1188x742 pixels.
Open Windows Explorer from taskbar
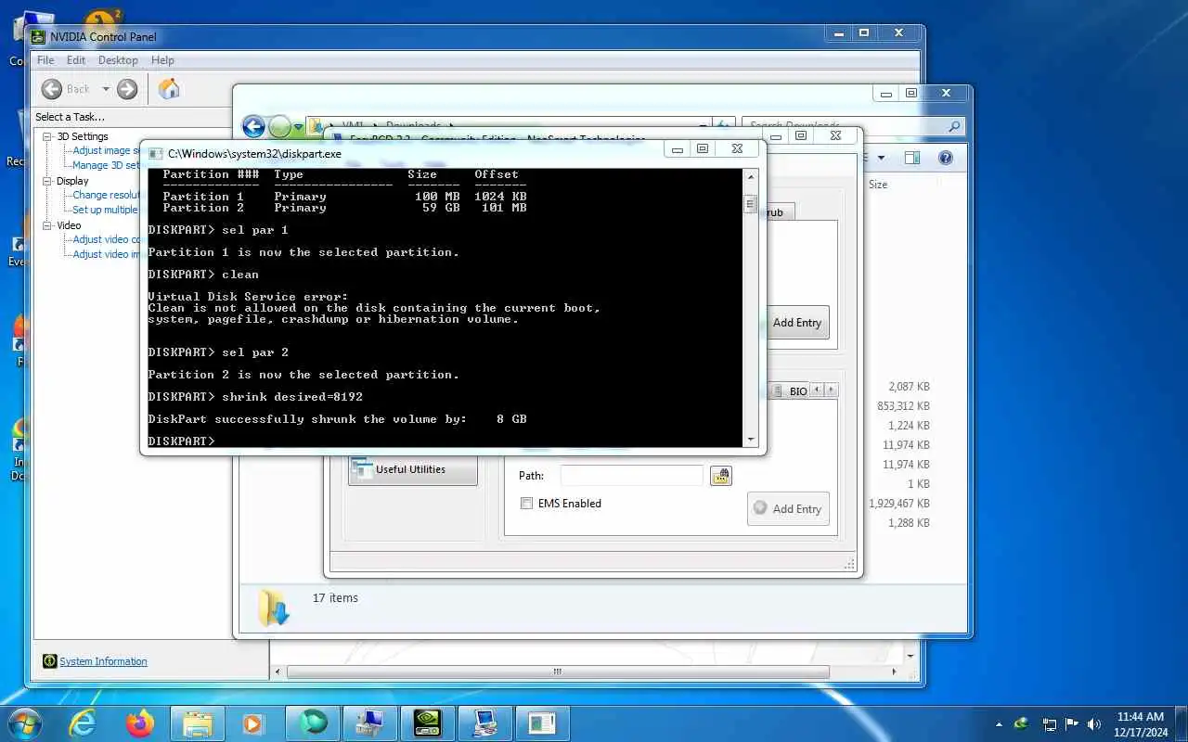198,723
